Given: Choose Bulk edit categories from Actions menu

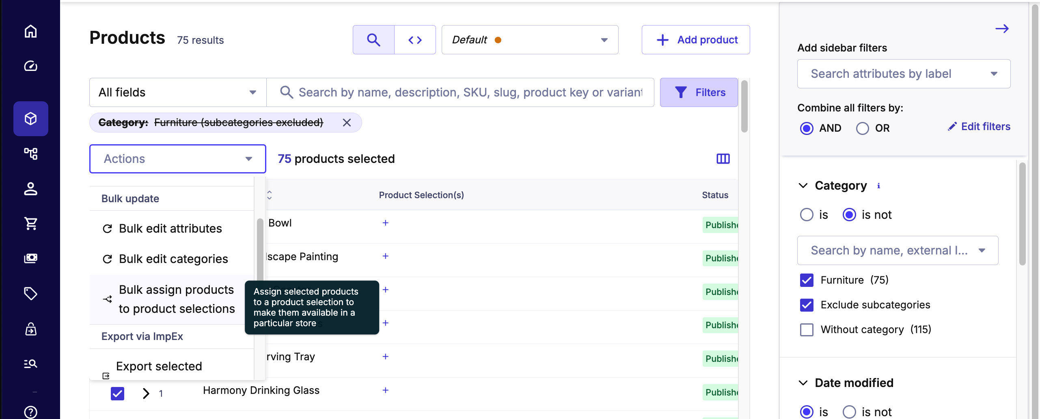Looking at the screenshot, I should click(x=173, y=259).
